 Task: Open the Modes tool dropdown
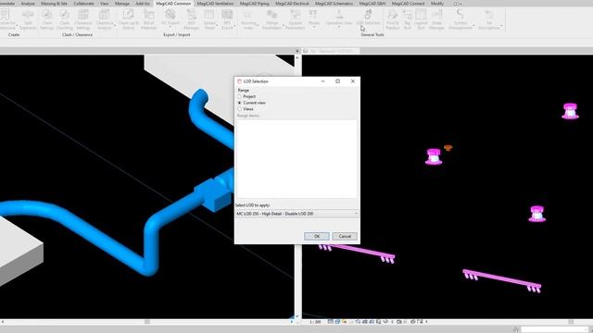[314, 18]
